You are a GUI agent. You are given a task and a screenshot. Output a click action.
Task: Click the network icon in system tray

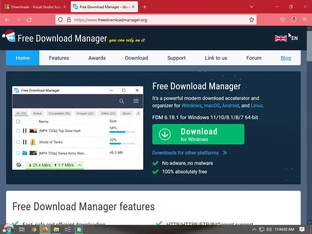point(262,229)
